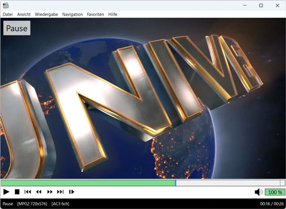The image size is (286, 209).
Task: Click the seek bar's blue position marker
Action: tap(175, 183)
